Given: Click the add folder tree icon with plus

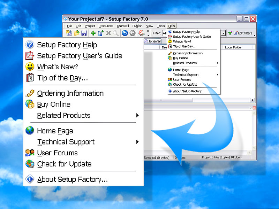Looking at the screenshot, I should tap(100, 33).
